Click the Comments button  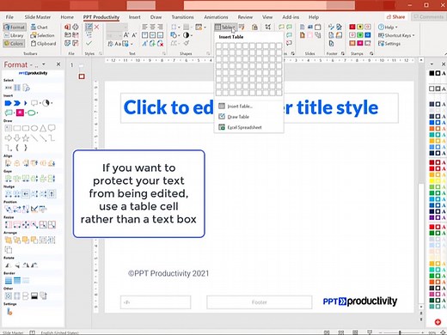(429, 17)
